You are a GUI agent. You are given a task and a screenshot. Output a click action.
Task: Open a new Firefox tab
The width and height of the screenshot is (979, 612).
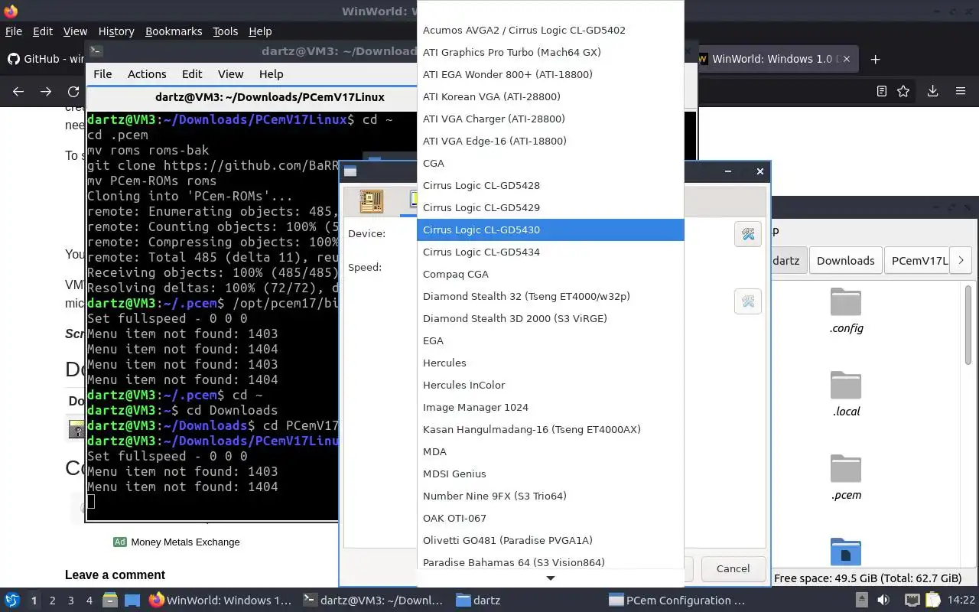876,59
